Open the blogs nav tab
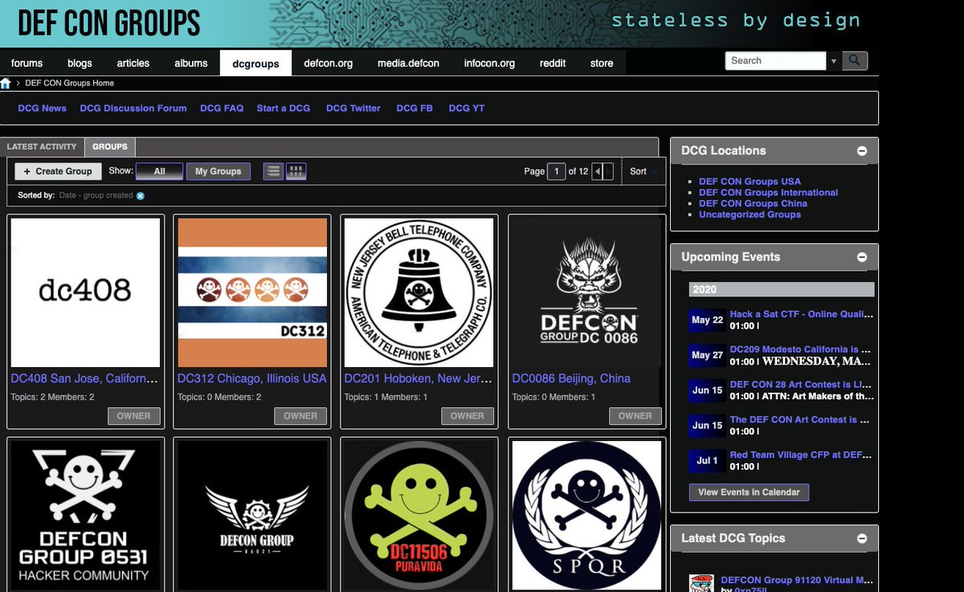The height and width of the screenshot is (592, 964). click(80, 63)
